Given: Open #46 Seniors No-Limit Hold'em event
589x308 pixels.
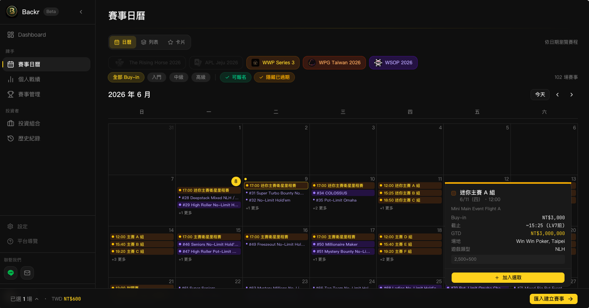Looking at the screenshot, I should (x=209, y=244).
